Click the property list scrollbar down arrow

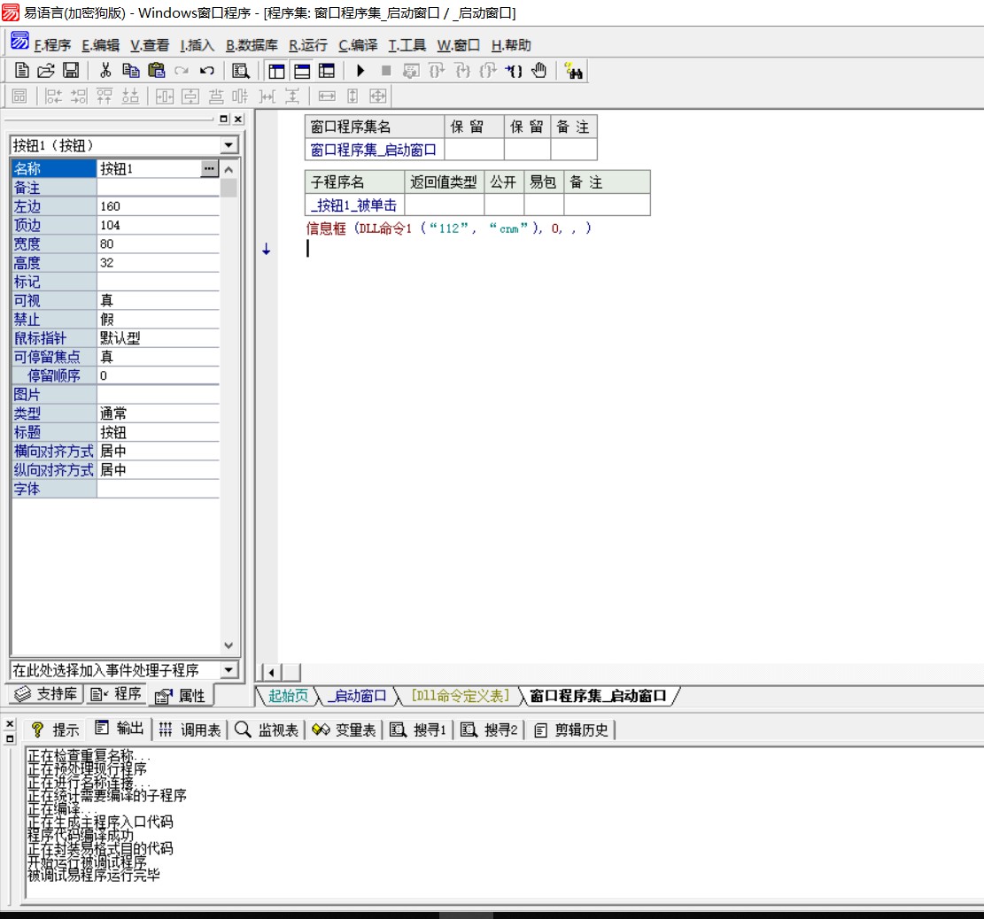click(229, 646)
